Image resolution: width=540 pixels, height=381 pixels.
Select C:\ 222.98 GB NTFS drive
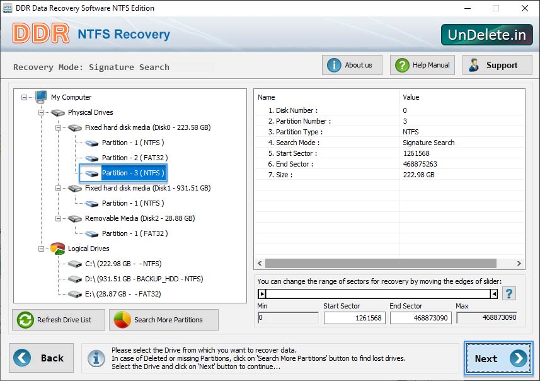[124, 264]
